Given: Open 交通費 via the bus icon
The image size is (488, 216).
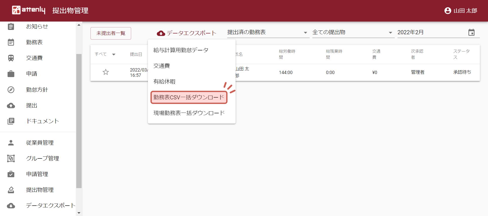Looking at the screenshot, I should [x=11, y=58].
